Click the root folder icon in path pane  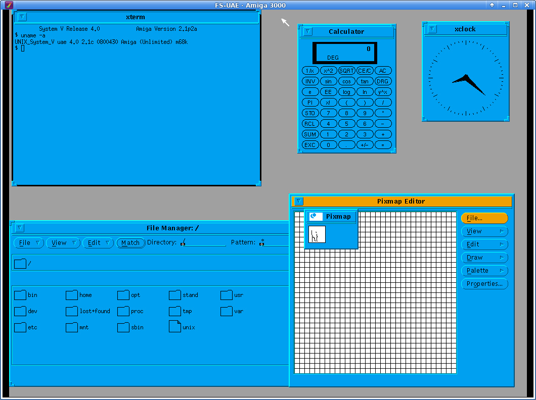pyautogui.click(x=20, y=263)
